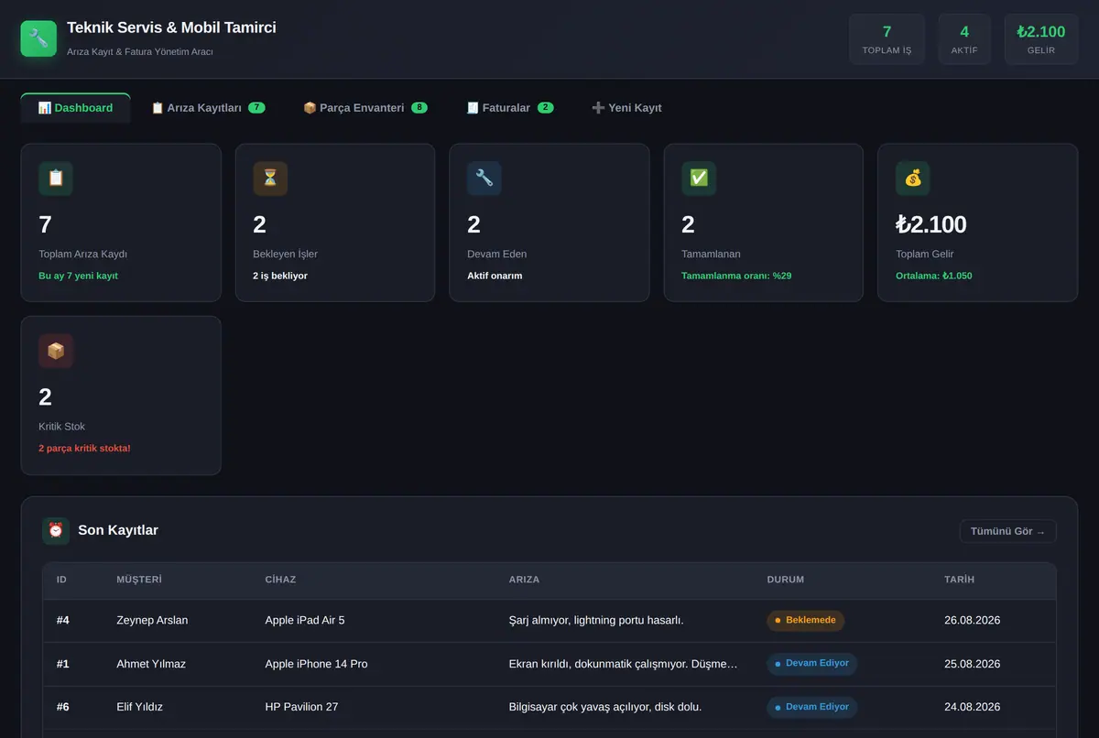Open the Dashboard tab

click(x=75, y=108)
